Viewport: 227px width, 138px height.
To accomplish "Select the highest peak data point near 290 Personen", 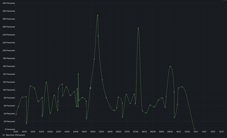I will tap(98, 15).
